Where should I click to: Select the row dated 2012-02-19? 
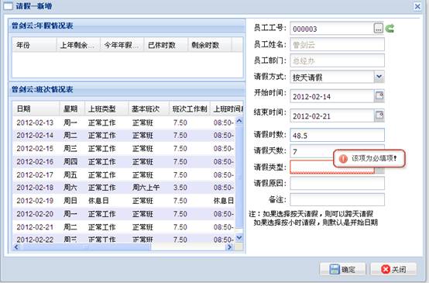point(124,201)
